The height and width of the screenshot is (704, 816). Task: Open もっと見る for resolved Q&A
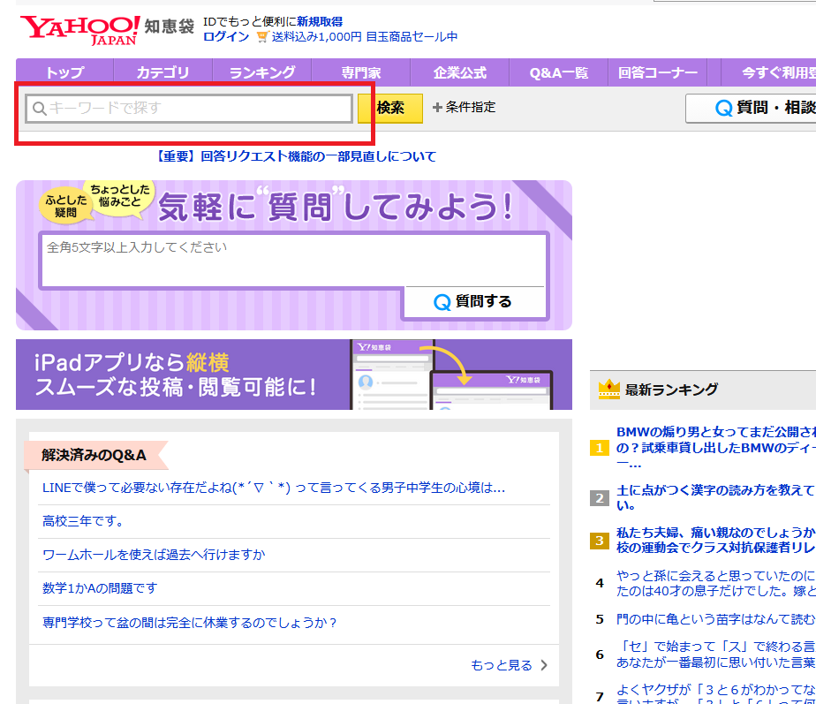pos(510,665)
